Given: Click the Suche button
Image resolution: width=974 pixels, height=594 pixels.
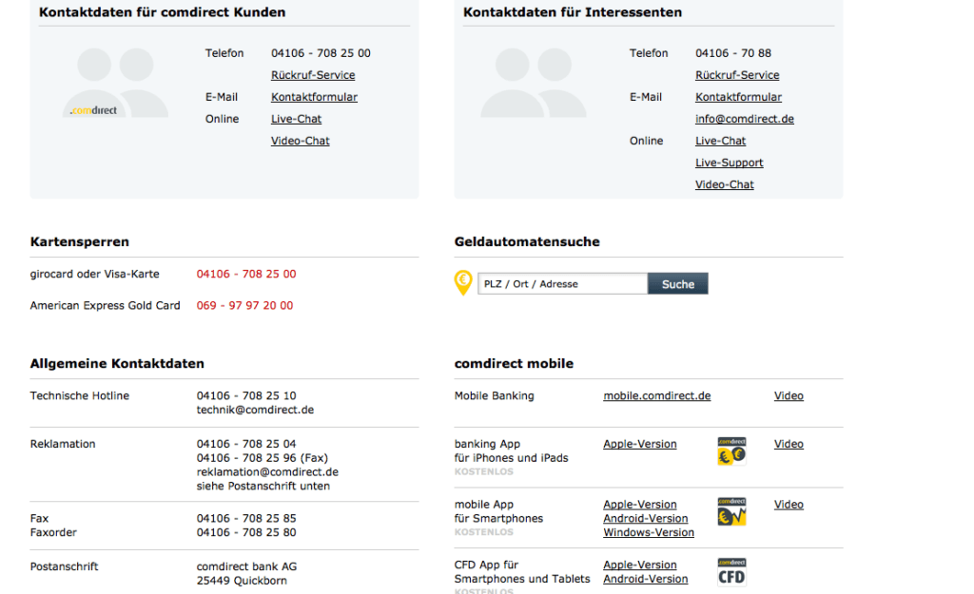Looking at the screenshot, I should (677, 283).
